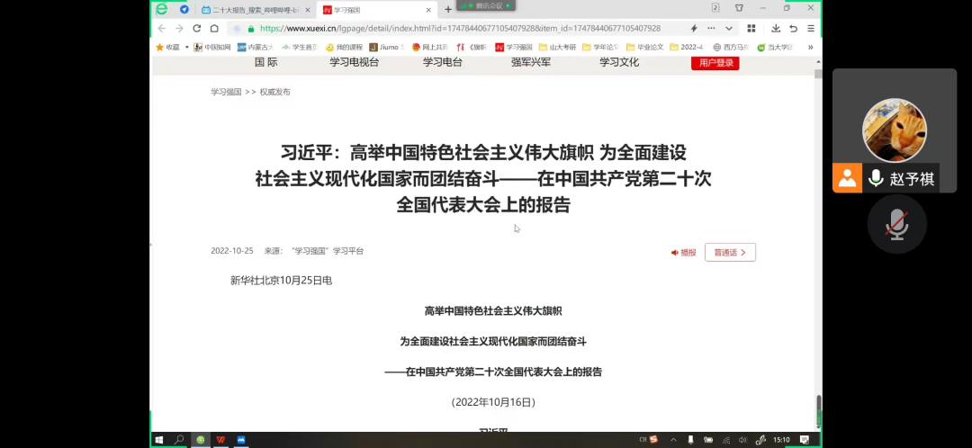Click the 播报 audio broadcast speaker icon

(x=675, y=253)
